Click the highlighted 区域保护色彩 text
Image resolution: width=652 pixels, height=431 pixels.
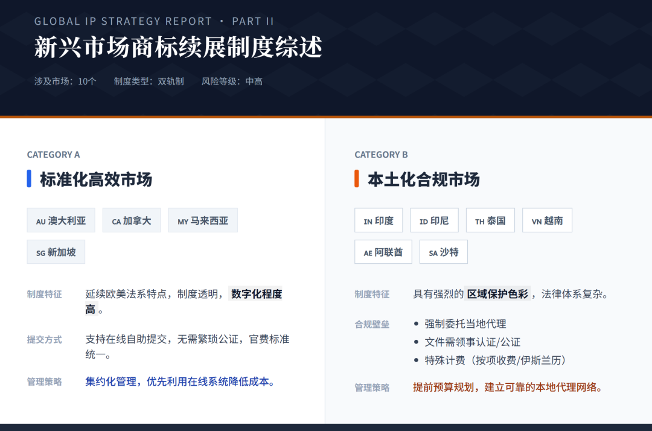pyautogui.click(x=497, y=294)
